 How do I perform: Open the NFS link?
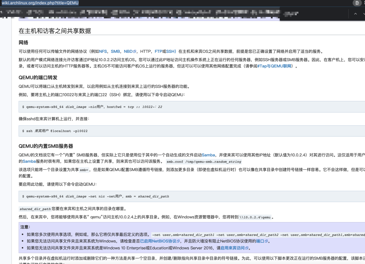coord(103,51)
